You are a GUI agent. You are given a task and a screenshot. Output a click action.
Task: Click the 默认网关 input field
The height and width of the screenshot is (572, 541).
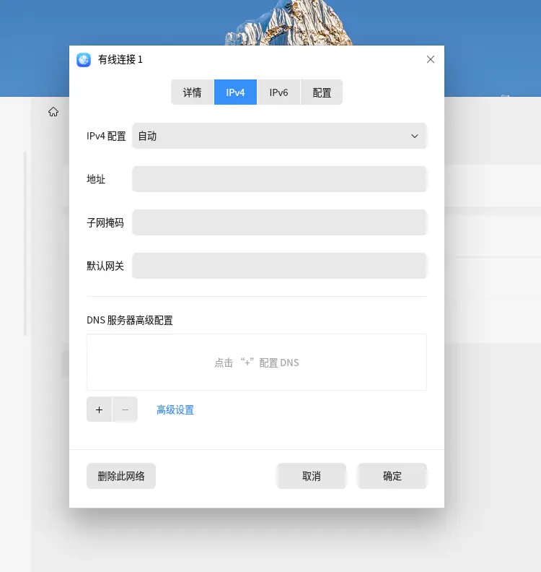pyautogui.click(x=279, y=266)
